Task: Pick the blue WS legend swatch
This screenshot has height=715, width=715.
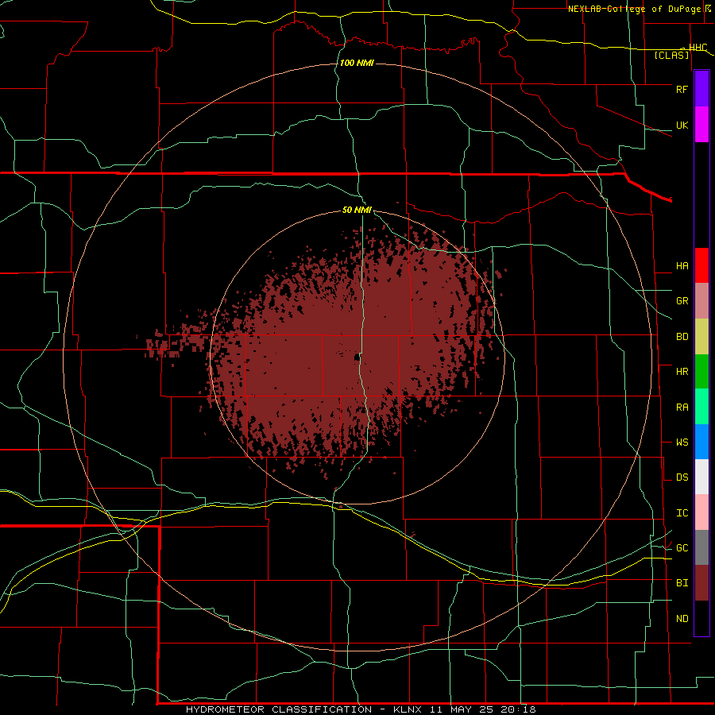Action: (x=701, y=442)
